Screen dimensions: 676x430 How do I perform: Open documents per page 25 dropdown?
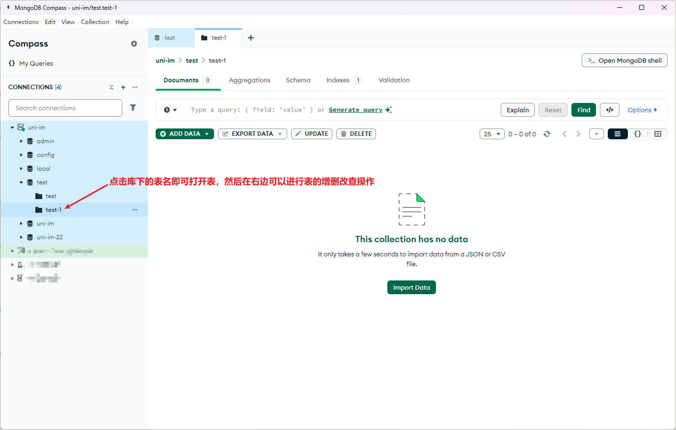[492, 134]
